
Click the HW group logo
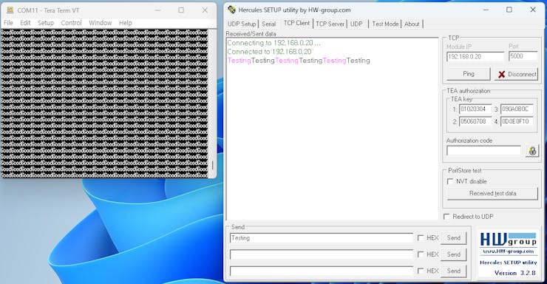pyautogui.click(x=508, y=240)
